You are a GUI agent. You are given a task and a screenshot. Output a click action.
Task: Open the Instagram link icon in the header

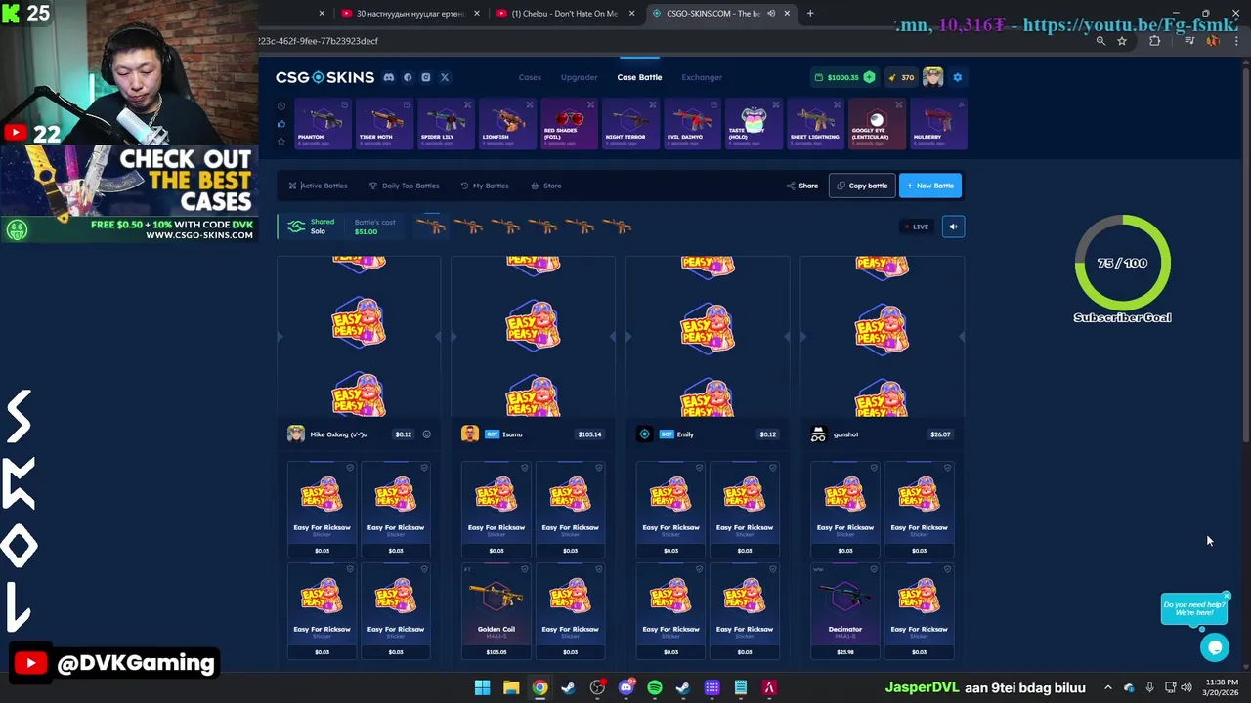click(x=426, y=77)
